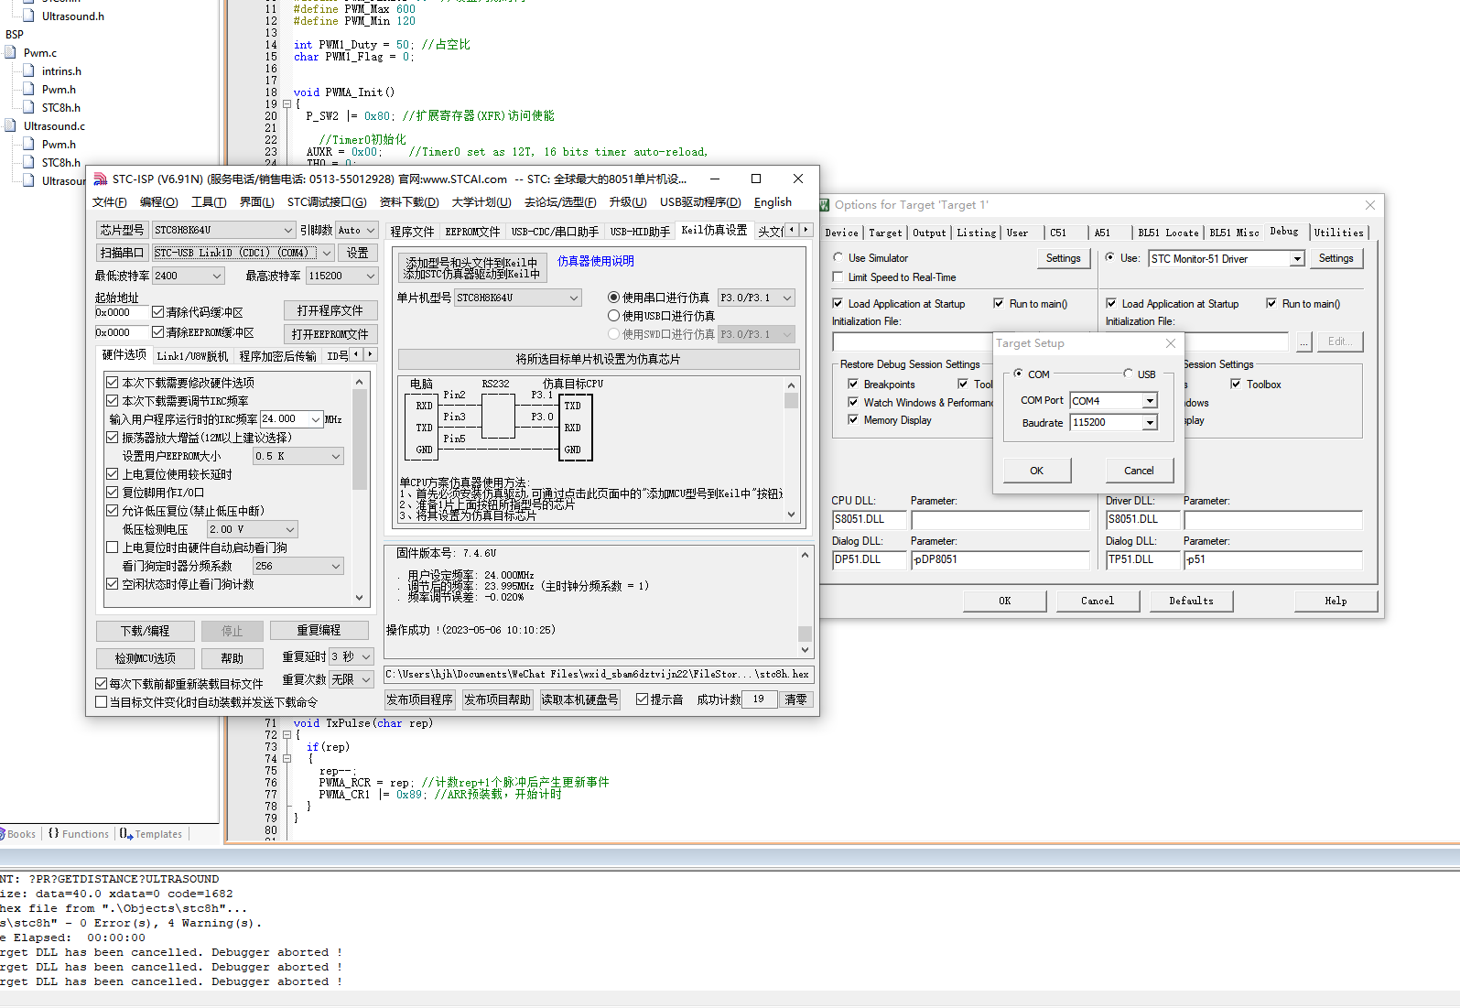Enable 当目标文件变化时自动装载并发送下载命令
The image size is (1460, 1008).
102,702
